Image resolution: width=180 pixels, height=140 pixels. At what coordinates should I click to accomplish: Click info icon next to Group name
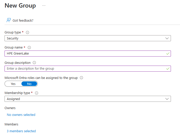pos(29,48)
